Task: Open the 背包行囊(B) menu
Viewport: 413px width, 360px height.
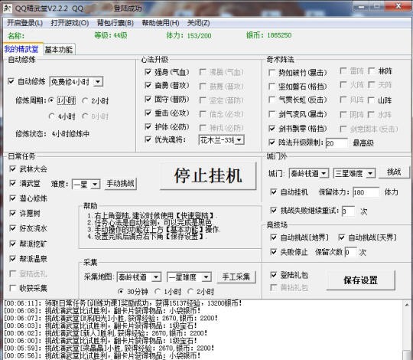Action: [x=115, y=23]
